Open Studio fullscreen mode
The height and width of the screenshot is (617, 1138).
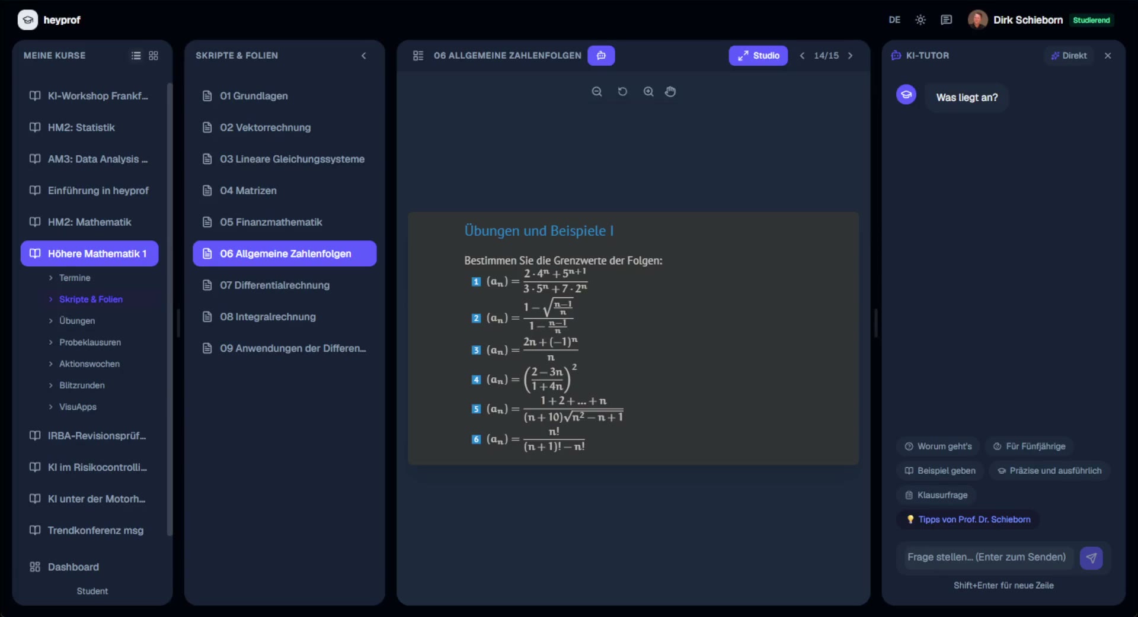[x=758, y=56]
